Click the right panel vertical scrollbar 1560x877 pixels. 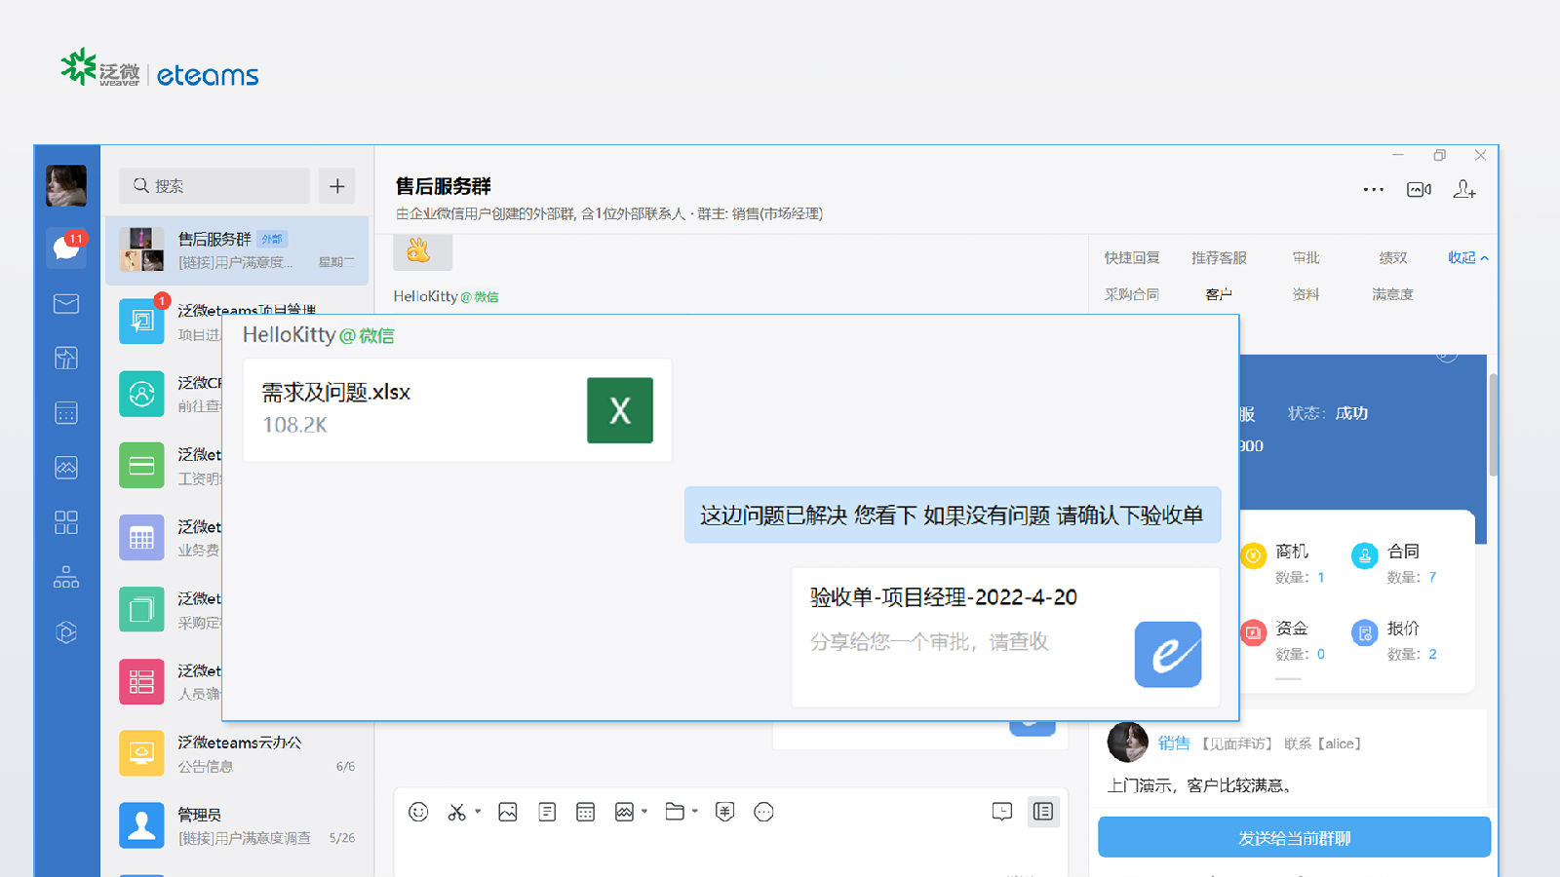coord(1493,425)
